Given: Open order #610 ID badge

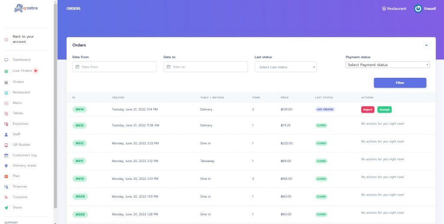Looking at the screenshot, I should (x=80, y=179).
